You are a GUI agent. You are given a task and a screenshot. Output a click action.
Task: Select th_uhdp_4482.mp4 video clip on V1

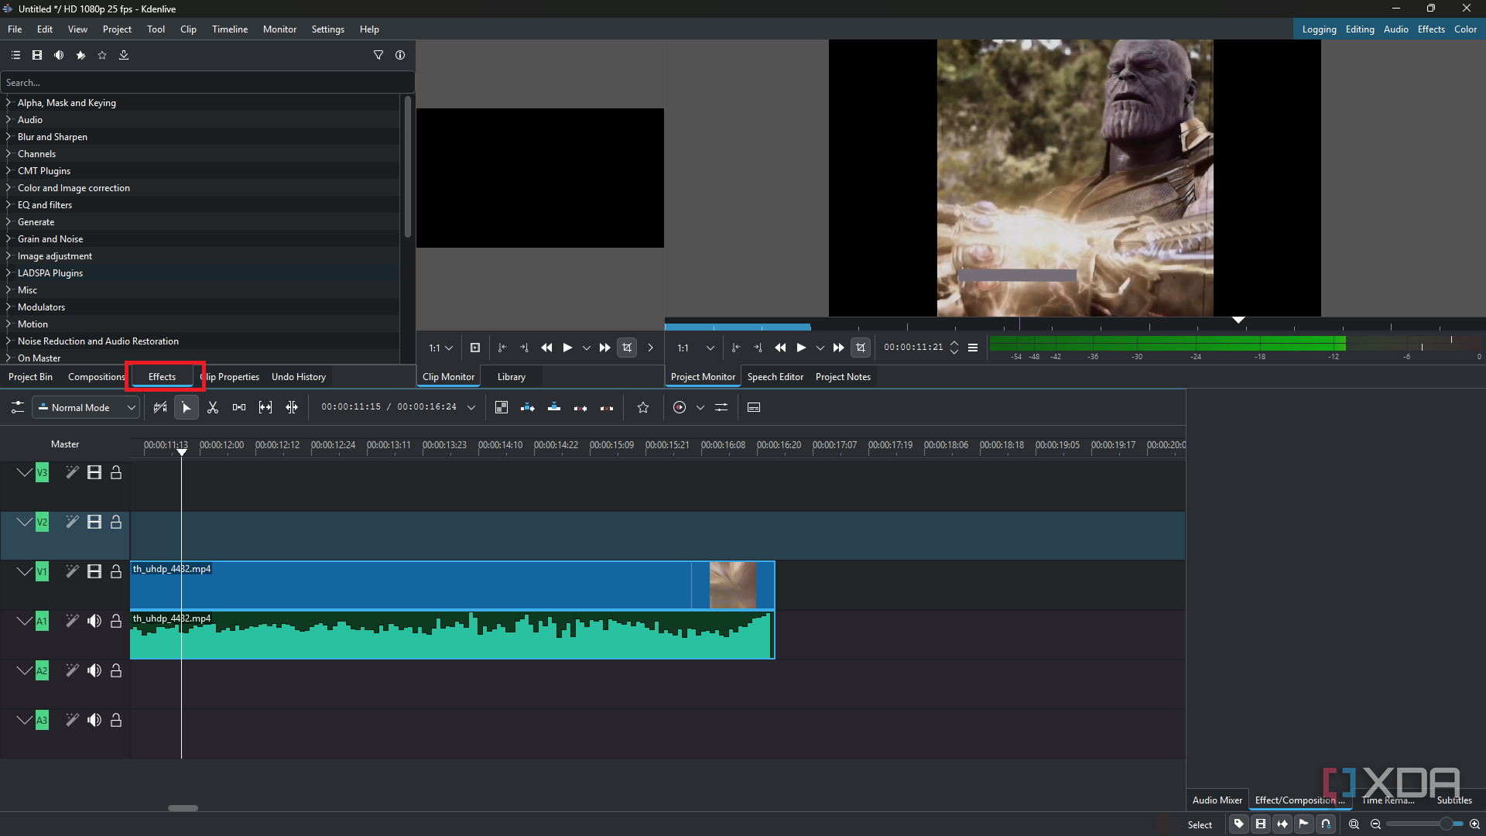point(452,585)
